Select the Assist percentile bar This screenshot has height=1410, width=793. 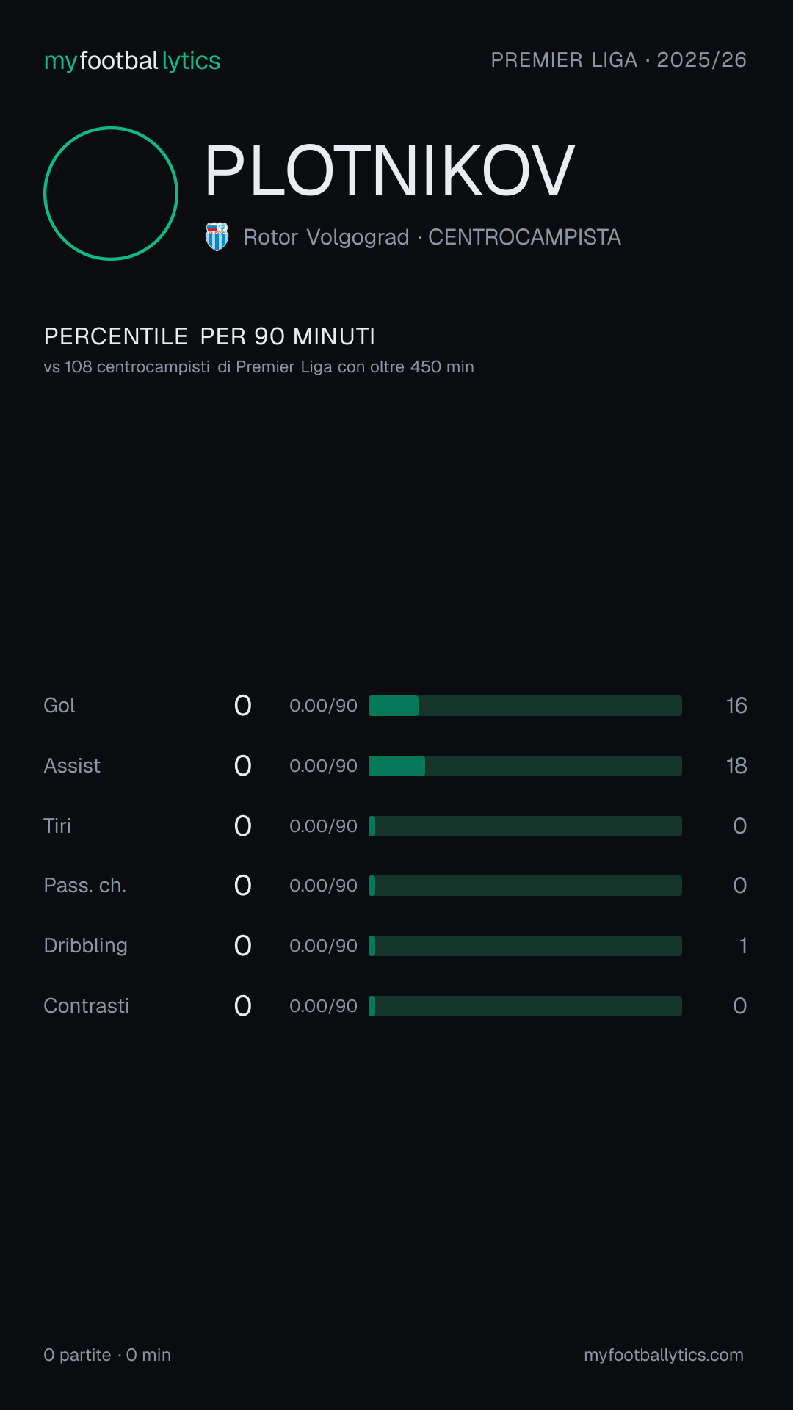click(x=525, y=766)
